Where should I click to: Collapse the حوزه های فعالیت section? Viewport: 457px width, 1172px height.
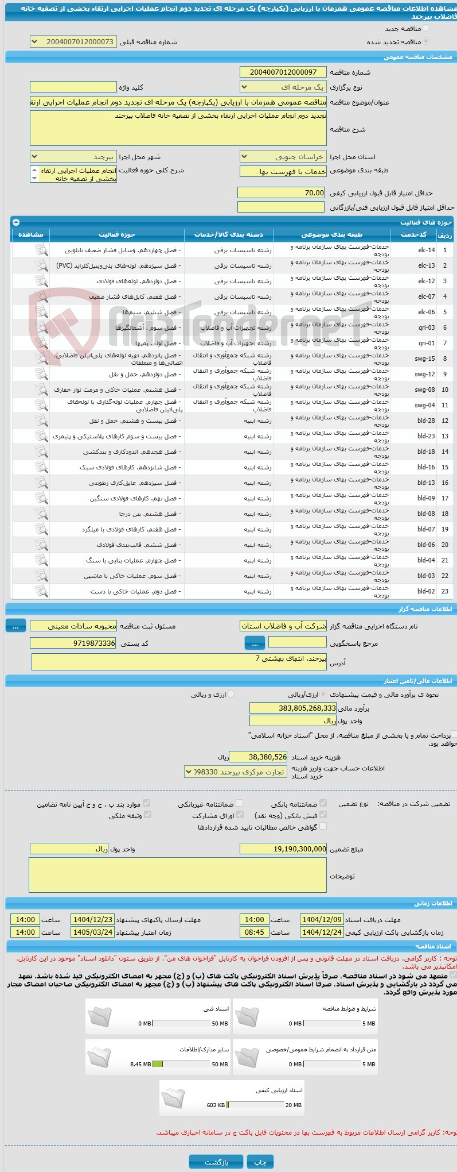[x=15, y=222]
